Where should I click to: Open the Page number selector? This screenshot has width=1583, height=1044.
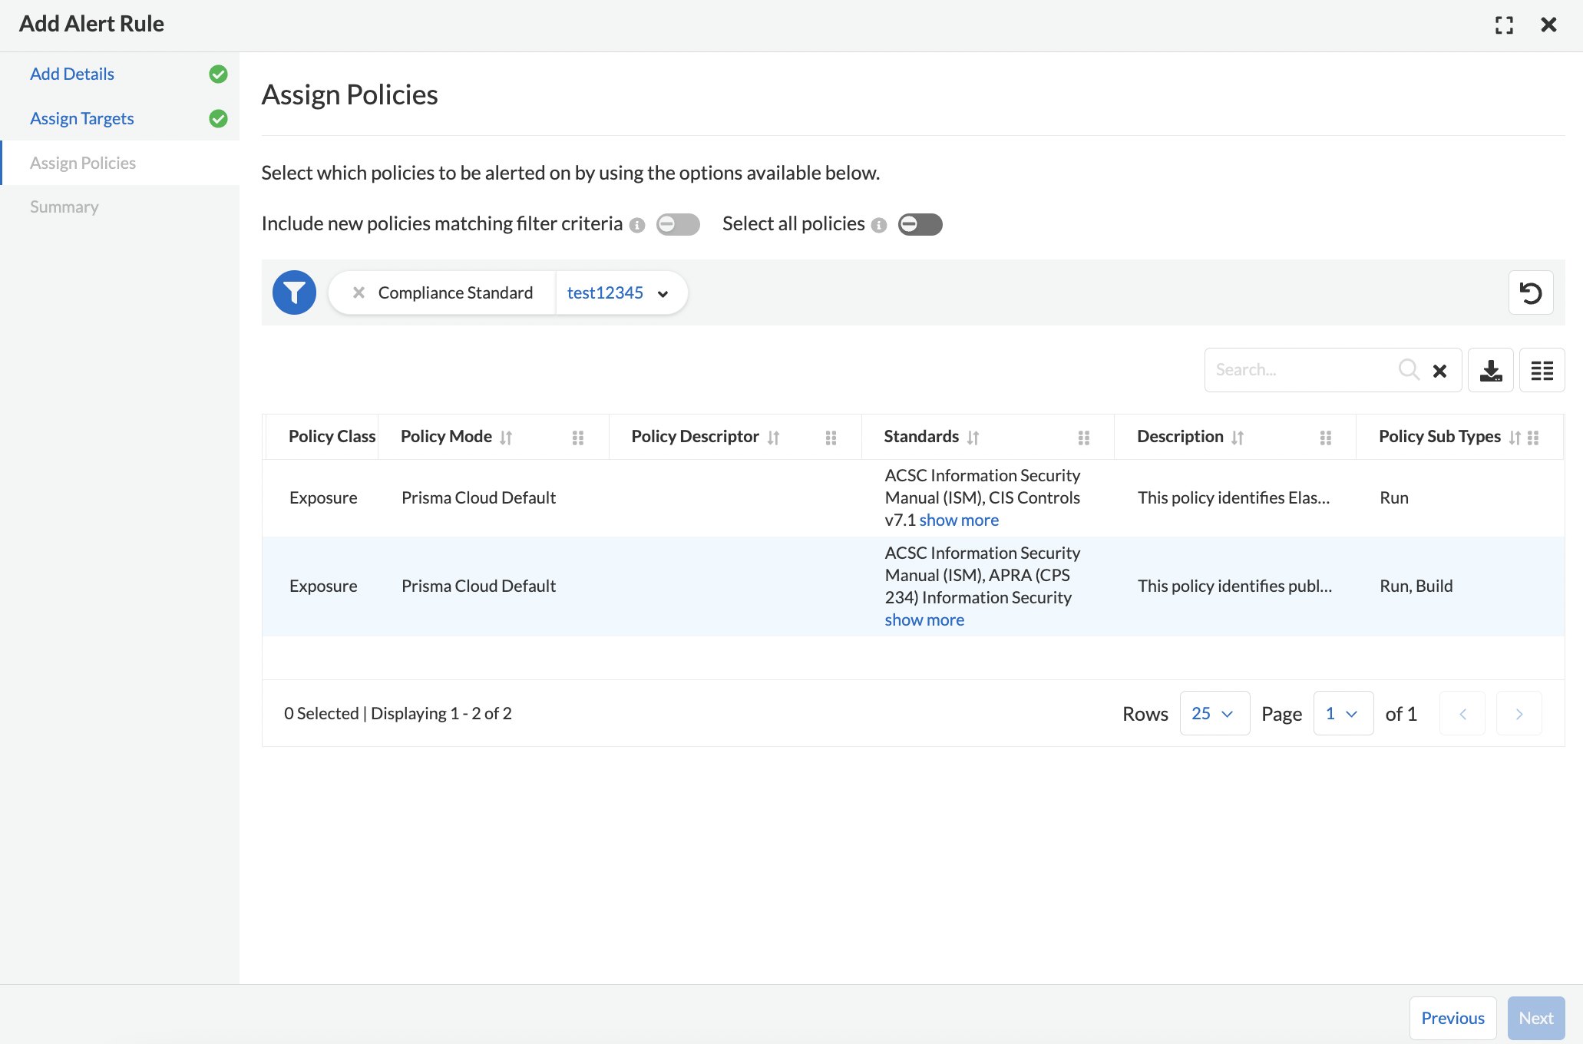click(1343, 713)
